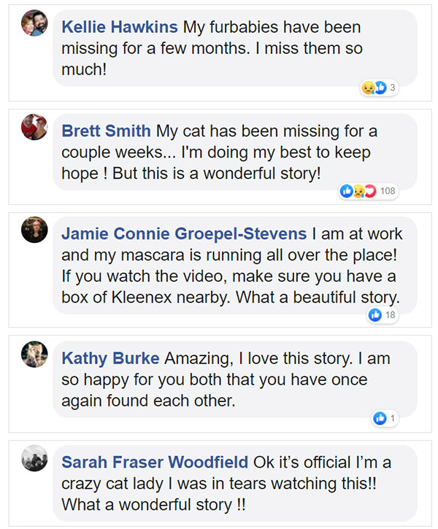Image resolution: width=438 pixels, height=529 pixels.
Task: Click the Brett Smith name link
Action: (x=106, y=131)
